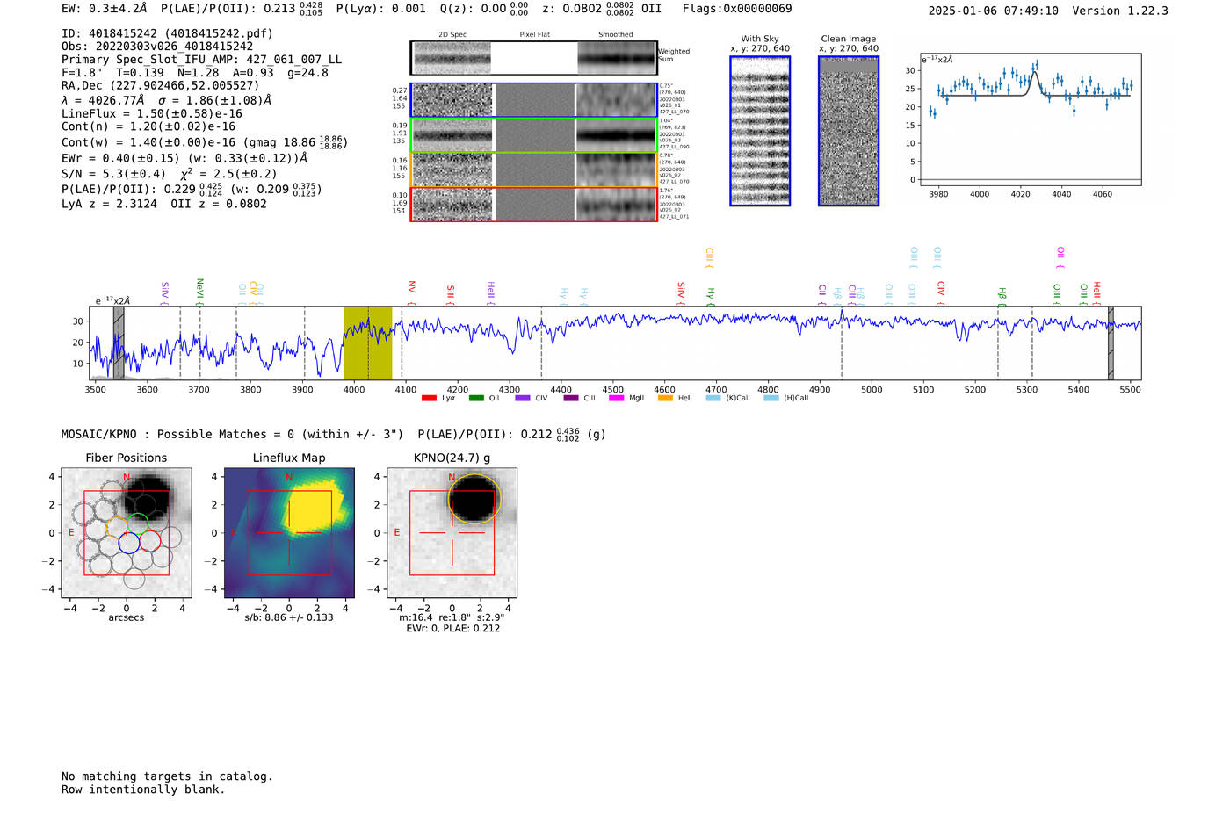The image size is (1230, 837).
Task: Click the orange ellipse in the KPNO image
Action: point(474,500)
